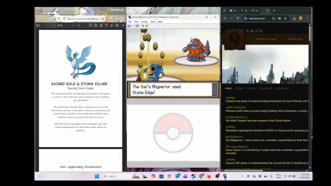Toggle the PDF viewer sidebar
This screenshot has height=186, width=331.
tap(38, 25)
